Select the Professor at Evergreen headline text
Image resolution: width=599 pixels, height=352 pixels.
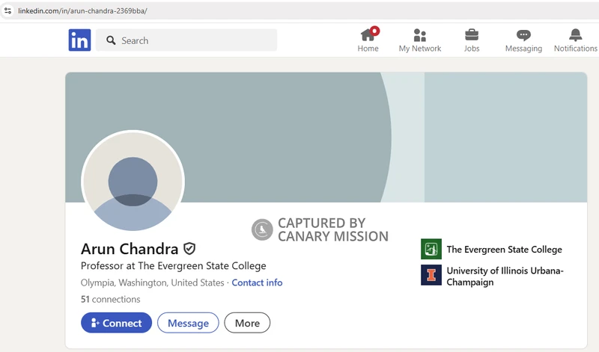[174, 266]
